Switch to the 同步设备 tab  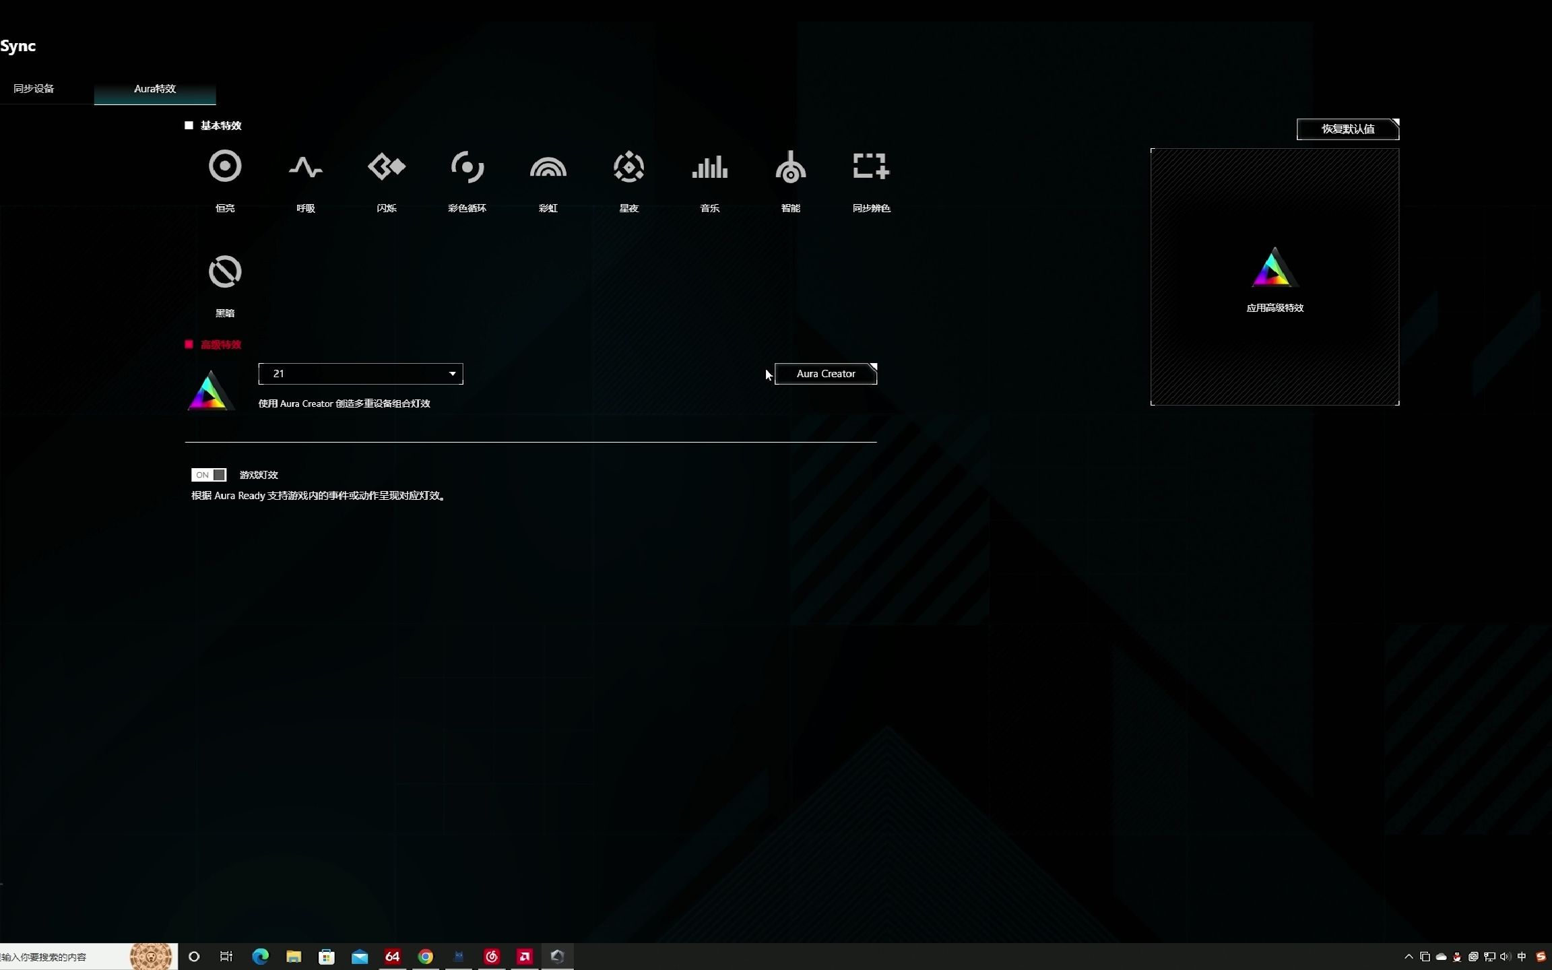click(34, 89)
